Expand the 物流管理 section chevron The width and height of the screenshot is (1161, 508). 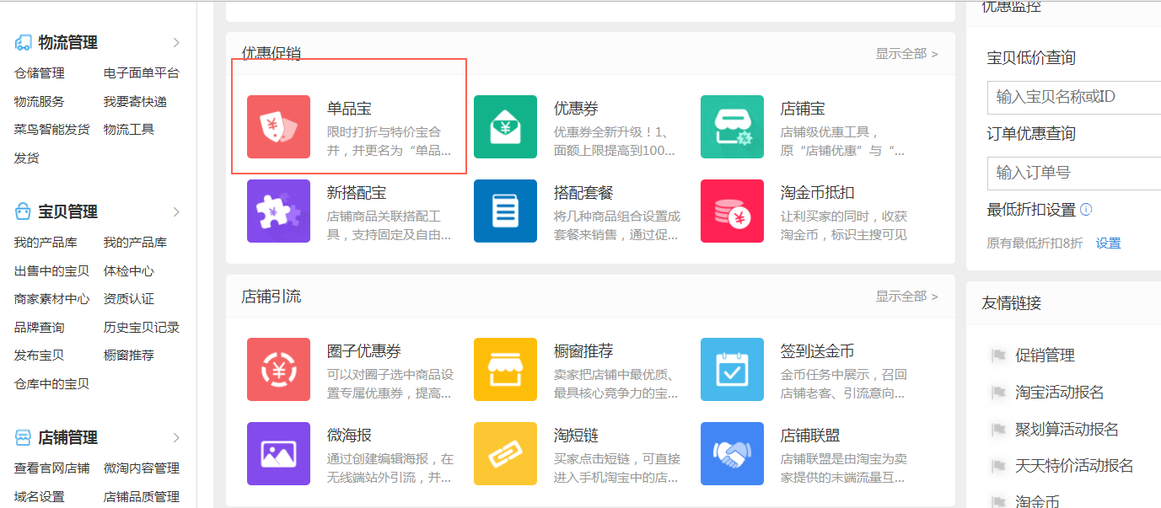click(176, 42)
